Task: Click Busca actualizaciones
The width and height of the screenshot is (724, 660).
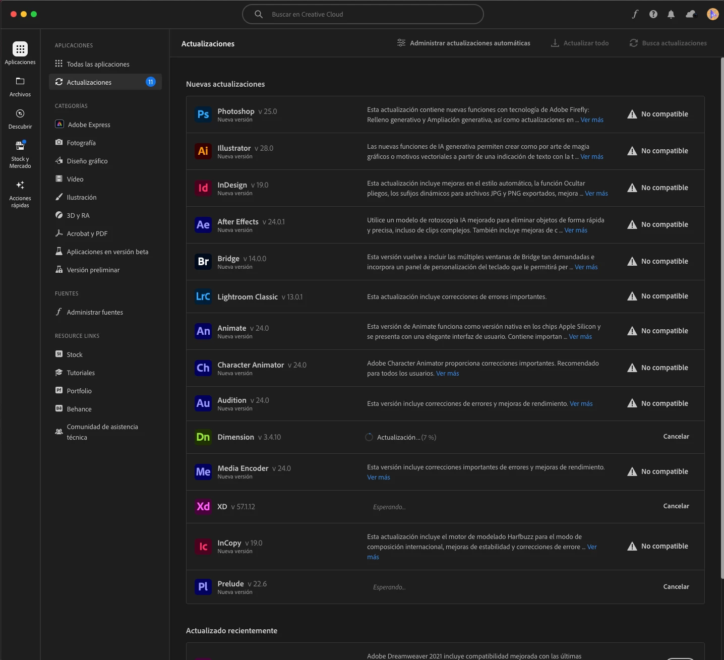Action: point(668,43)
